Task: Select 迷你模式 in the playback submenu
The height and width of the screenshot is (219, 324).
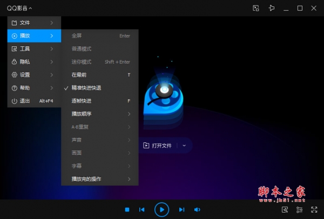Action: click(100, 61)
